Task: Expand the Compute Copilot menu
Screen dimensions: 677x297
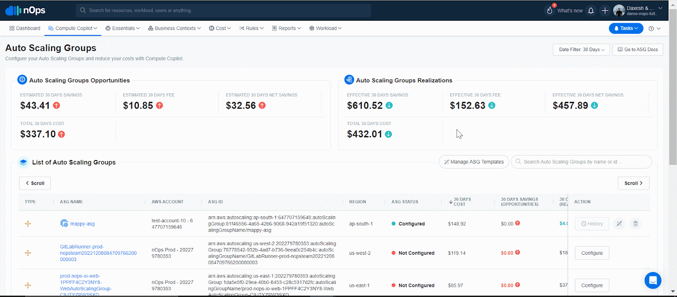Action: [73, 28]
